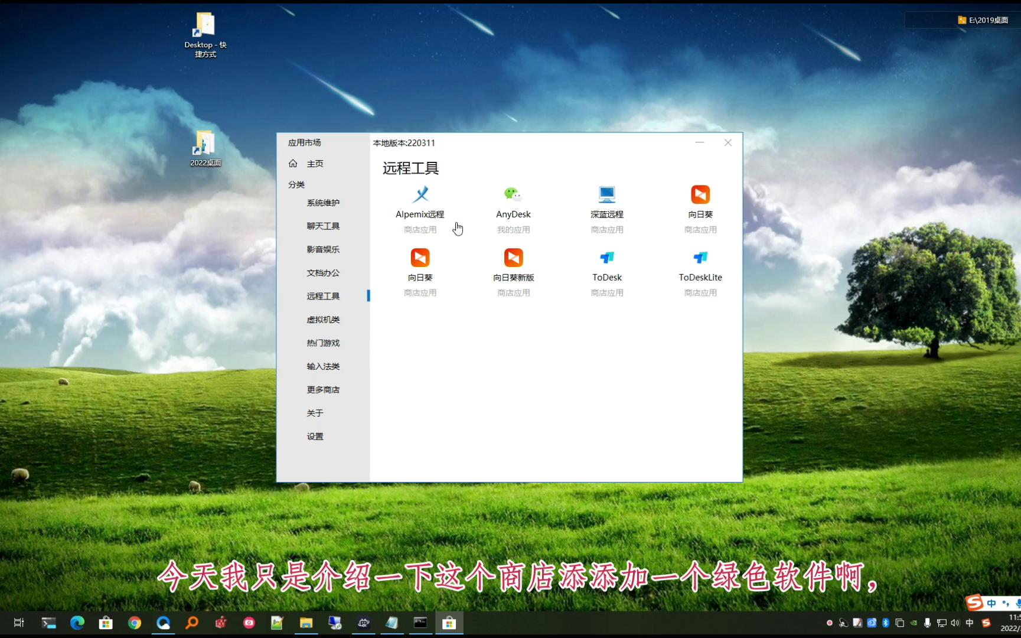1021x638 pixels.
Task: Open the 2022桌面 desktop shortcut
Action: tap(205, 148)
